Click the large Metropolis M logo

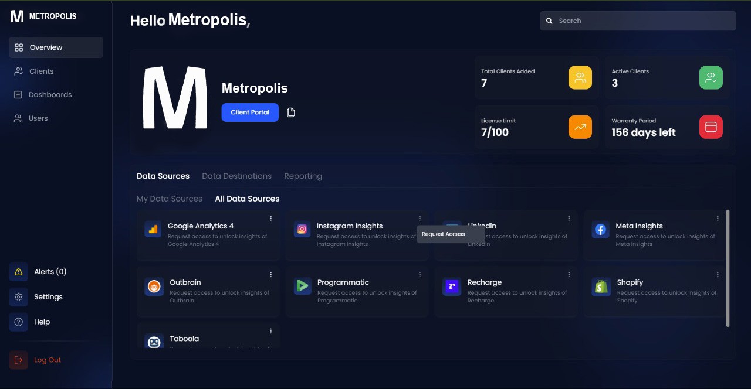(175, 97)
